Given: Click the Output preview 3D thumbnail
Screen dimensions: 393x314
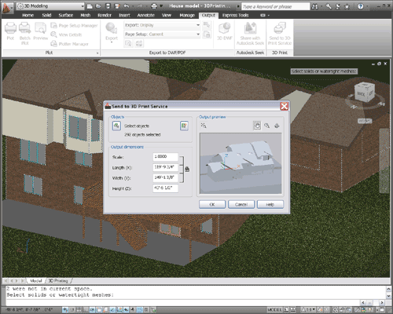Looking at the screenshot, I should coord(241,163).
